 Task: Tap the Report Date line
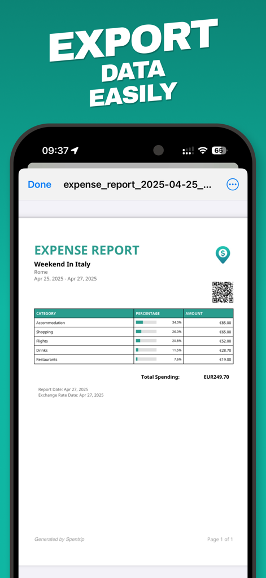click(x=63, y=389)
